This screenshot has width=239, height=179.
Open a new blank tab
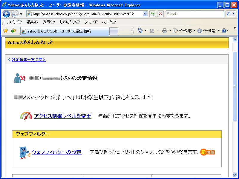pyautogui.click(x=114, y=32)
